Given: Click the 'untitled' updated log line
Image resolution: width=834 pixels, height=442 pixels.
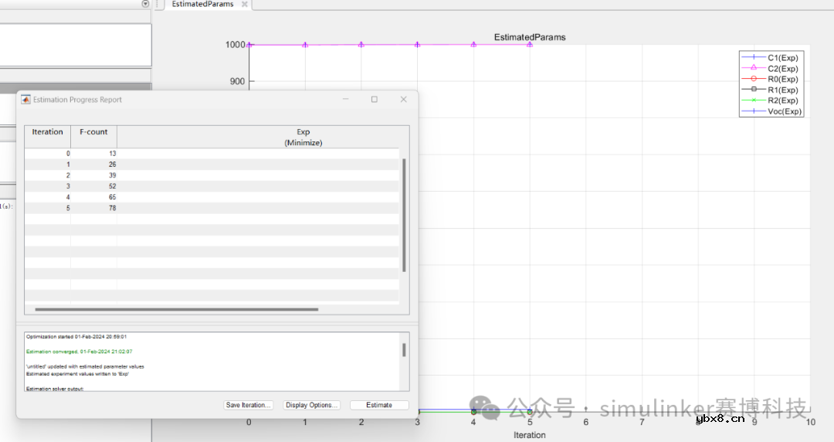Looking at the screenshot, I should [x=85, y=366].
